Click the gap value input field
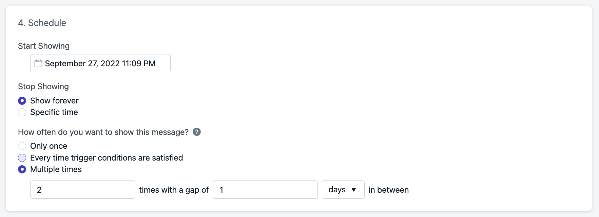599x217 pixels. (265, 190)
